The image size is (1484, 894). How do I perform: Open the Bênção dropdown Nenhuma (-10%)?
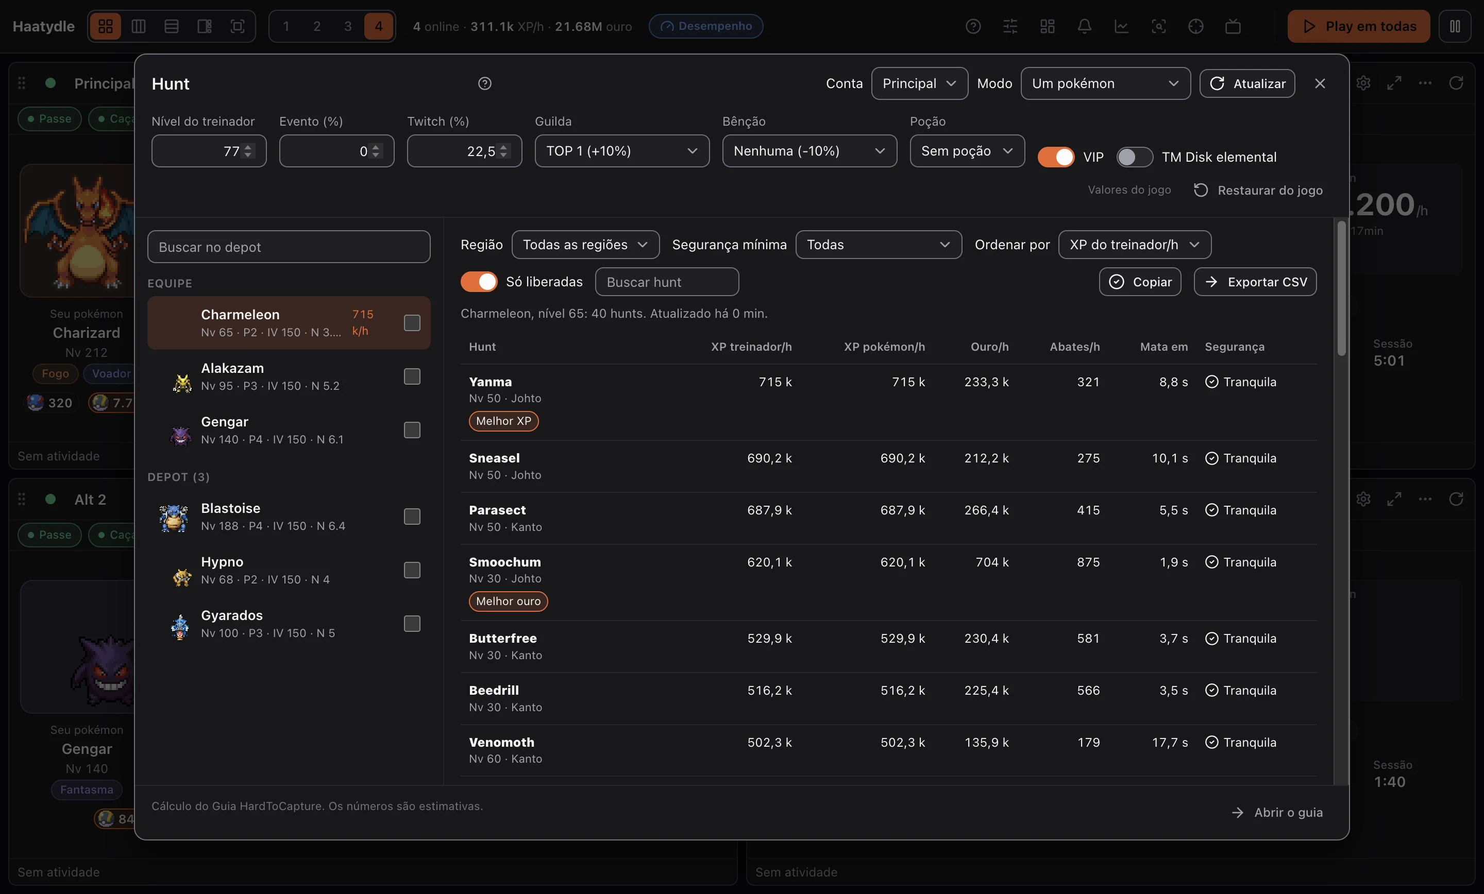pos(810,150)
